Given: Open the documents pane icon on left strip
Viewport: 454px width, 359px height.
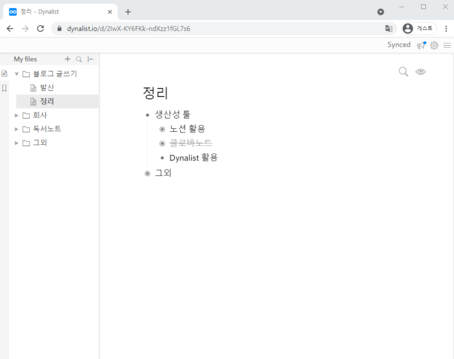Looking at the screenshot, I should click(4, 73).
